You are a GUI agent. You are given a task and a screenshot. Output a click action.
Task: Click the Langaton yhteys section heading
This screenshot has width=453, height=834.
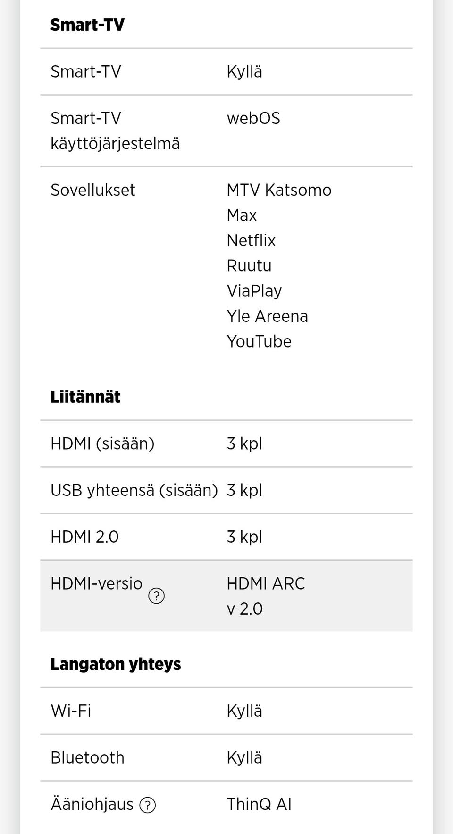(x=116, y=664)
